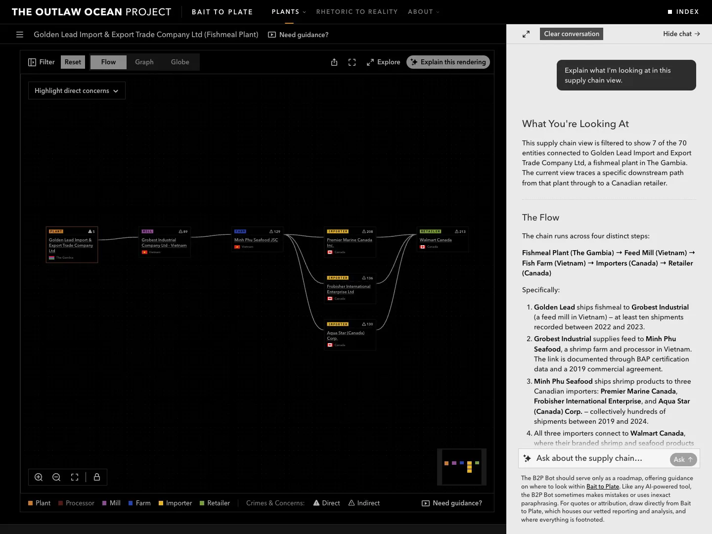Switch to the Graph view tab
Image resolution: width=712 pixels, height=534 pixels.
[144, 62]
